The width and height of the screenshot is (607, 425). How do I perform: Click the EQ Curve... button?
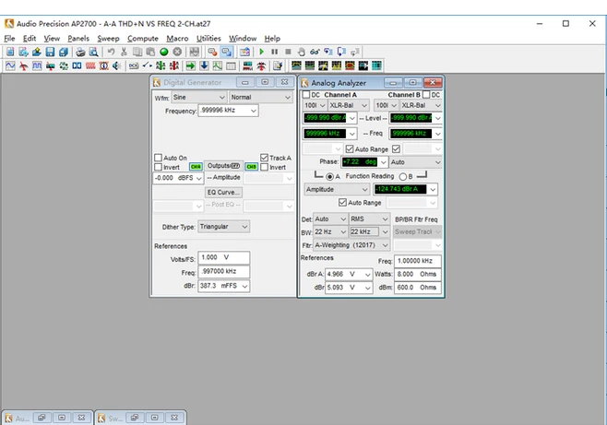[223, 192]
